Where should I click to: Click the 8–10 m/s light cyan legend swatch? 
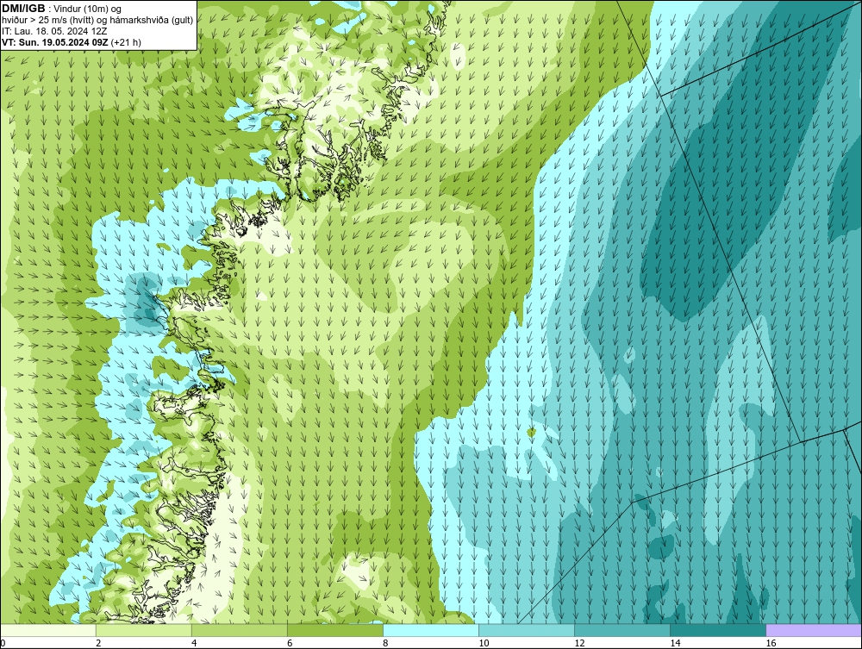click(x=431, y=630)
